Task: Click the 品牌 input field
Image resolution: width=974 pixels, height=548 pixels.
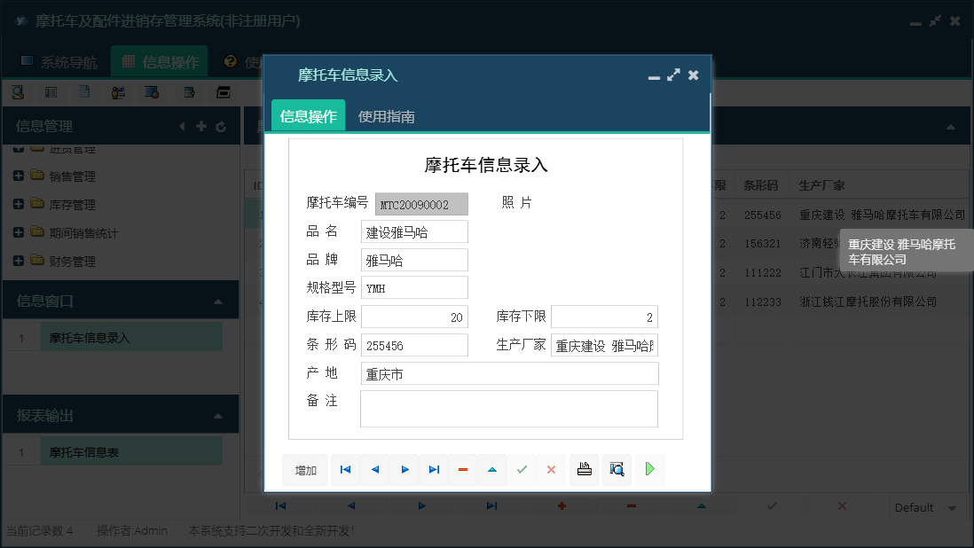Action: (413, 259)
